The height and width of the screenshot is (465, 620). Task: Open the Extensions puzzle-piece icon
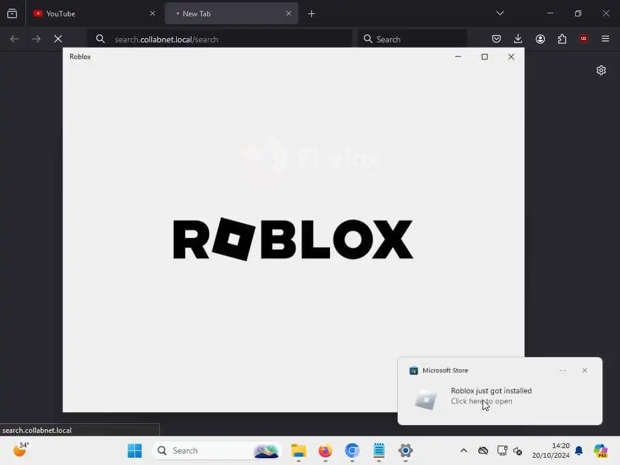coord(562,39)
